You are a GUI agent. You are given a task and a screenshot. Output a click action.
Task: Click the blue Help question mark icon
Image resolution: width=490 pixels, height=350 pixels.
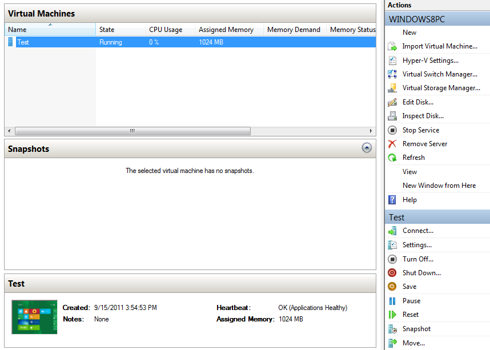(x=392, y=200)
